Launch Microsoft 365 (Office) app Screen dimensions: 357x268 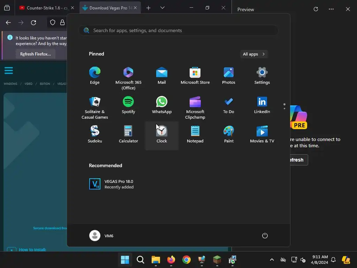coord(128,79)
